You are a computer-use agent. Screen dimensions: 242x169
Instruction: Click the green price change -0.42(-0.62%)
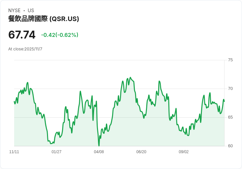(x=60, y=35)
